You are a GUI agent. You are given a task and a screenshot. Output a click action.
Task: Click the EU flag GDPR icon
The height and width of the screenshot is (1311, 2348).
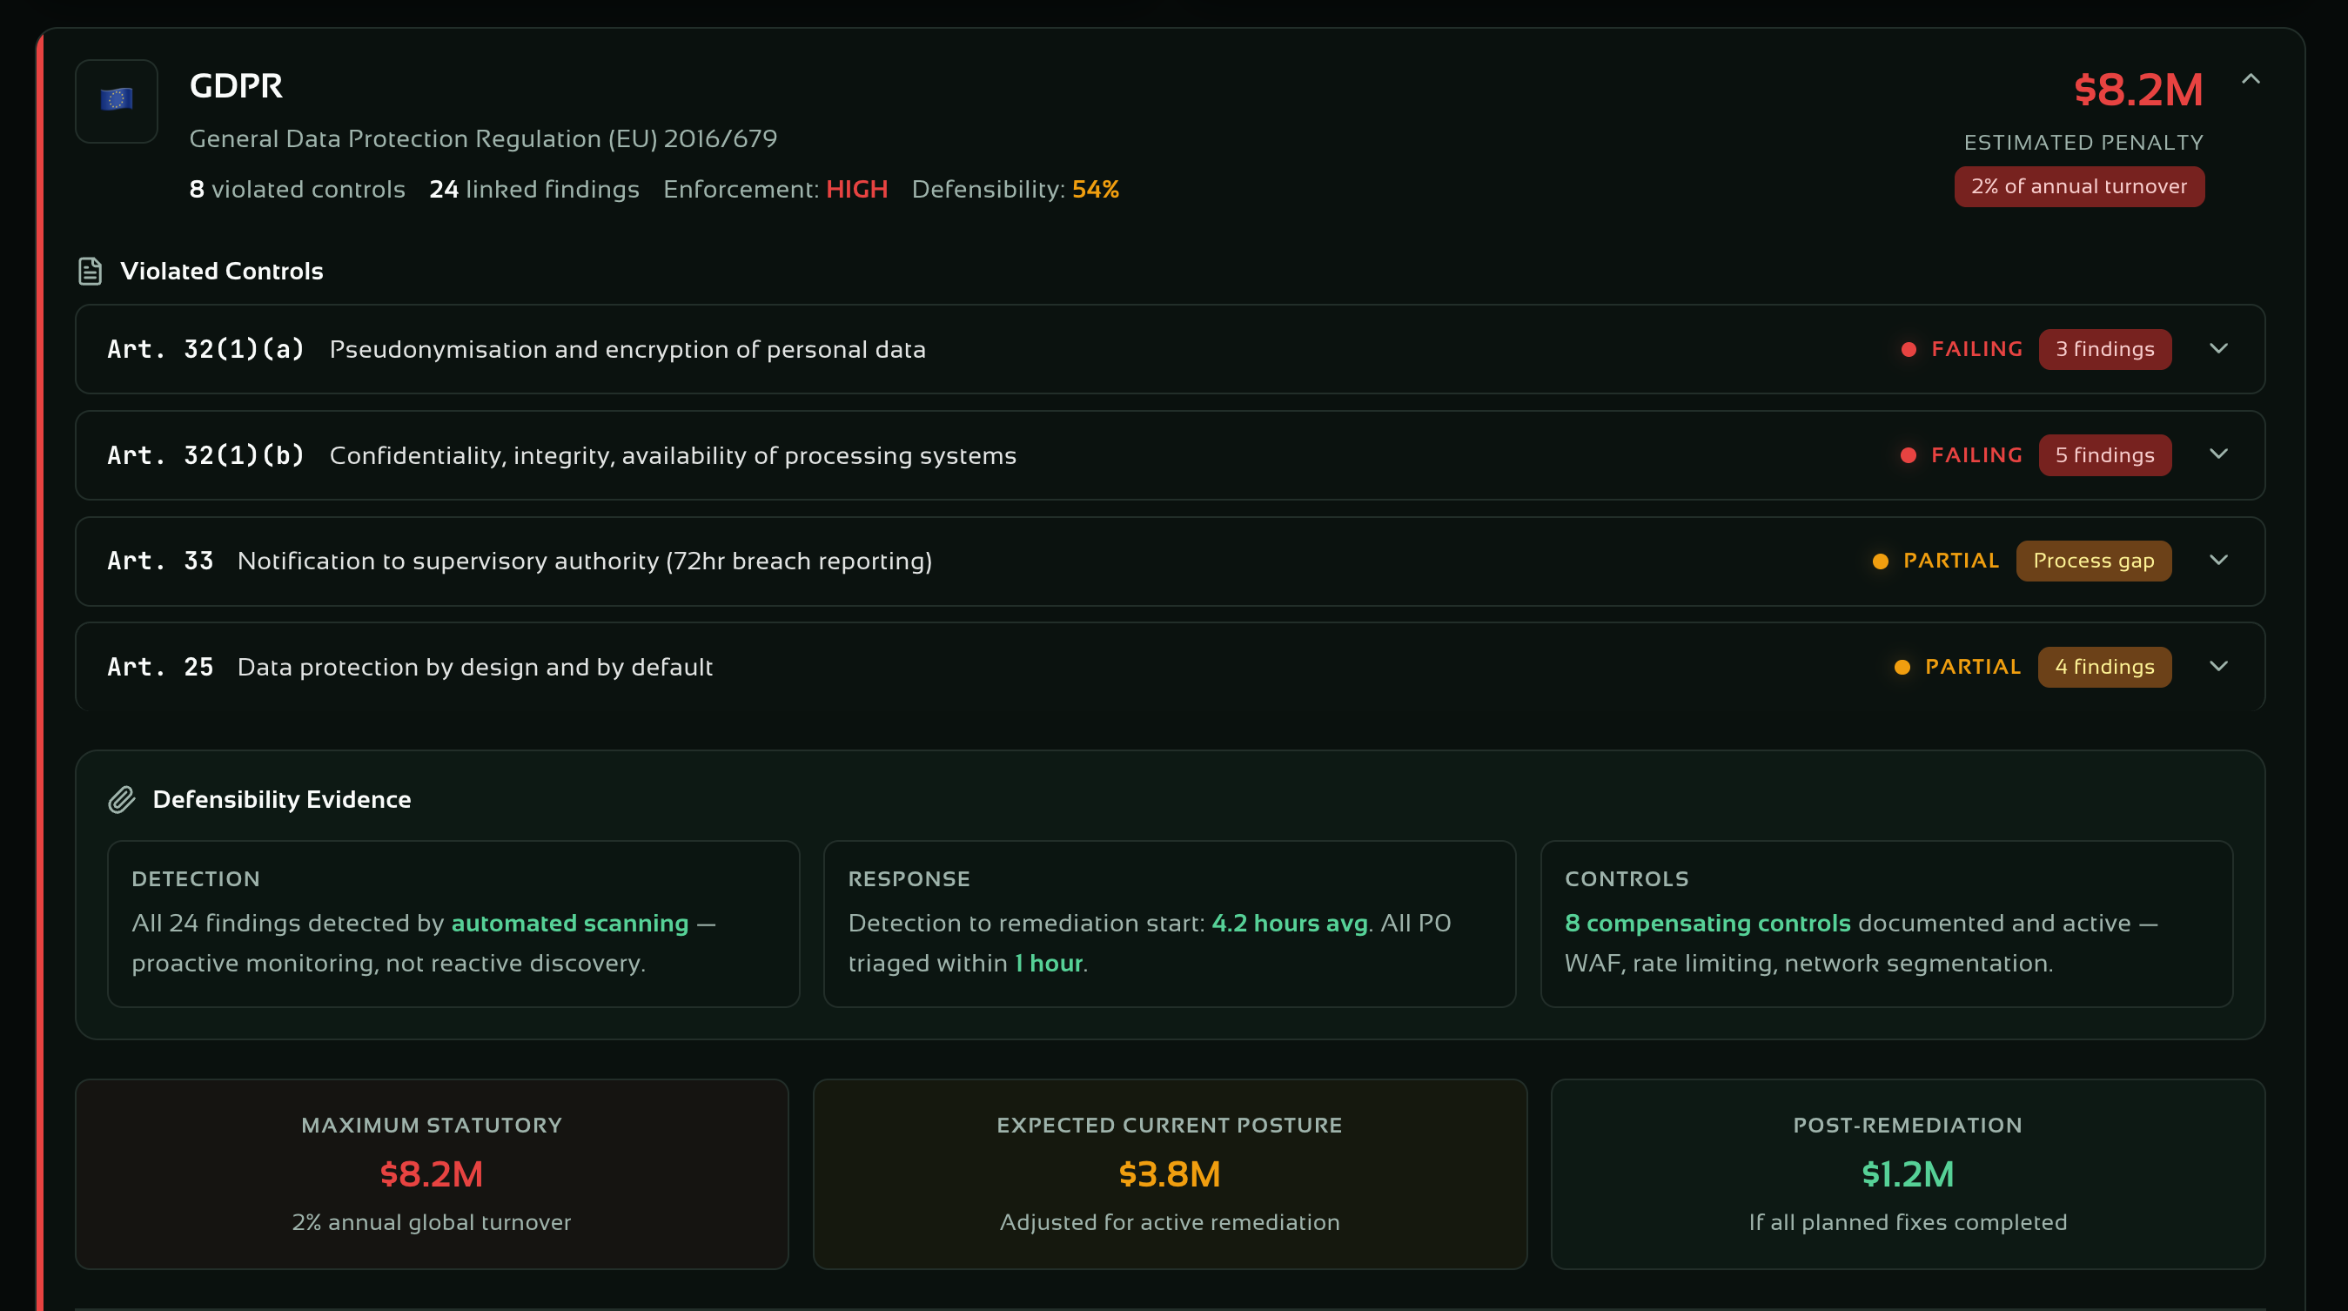click(117, 100)
